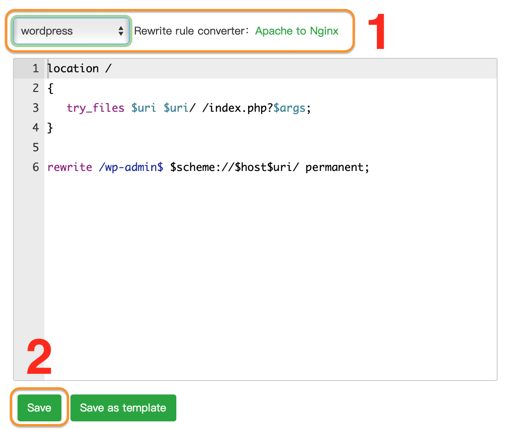Open the wordpress rewrite template dropdown
The height and width of the screenshot is (429, 507).
(x=71, y=31)
